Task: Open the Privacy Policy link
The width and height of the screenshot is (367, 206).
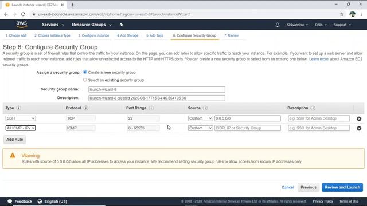Action: click(323, 201)
